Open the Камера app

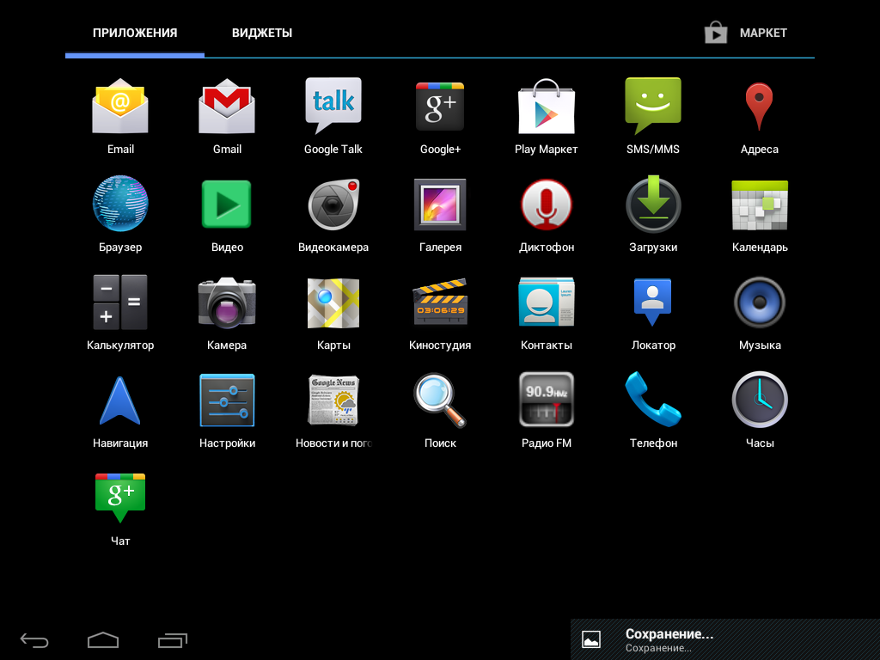tap(227, 313)
